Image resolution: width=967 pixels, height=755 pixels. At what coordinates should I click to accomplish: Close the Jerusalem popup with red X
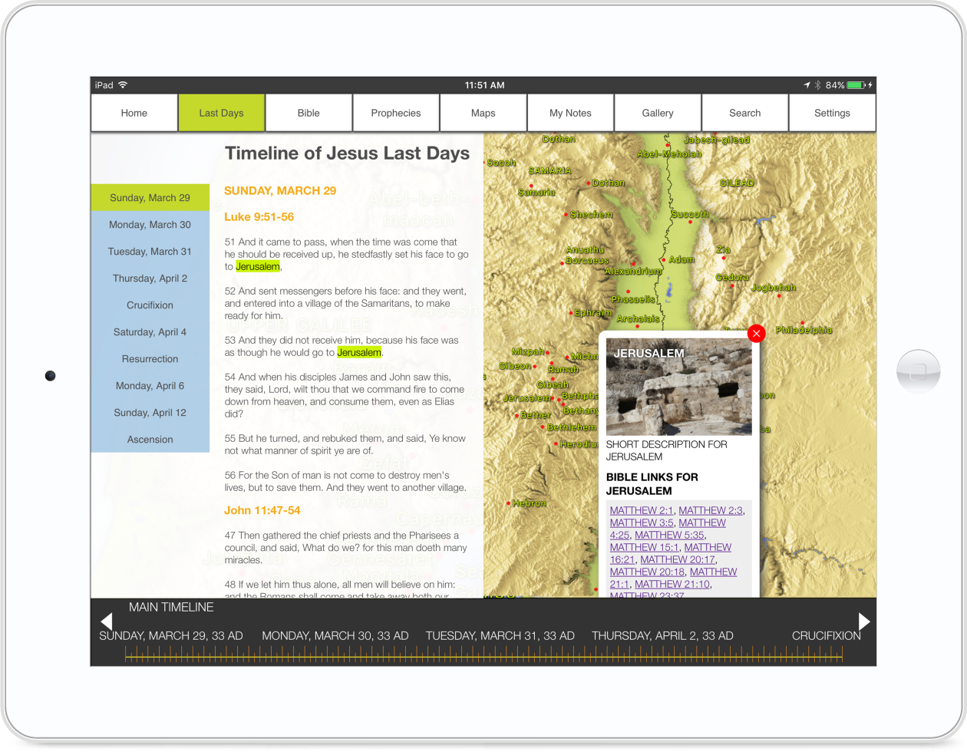(756, 333)
